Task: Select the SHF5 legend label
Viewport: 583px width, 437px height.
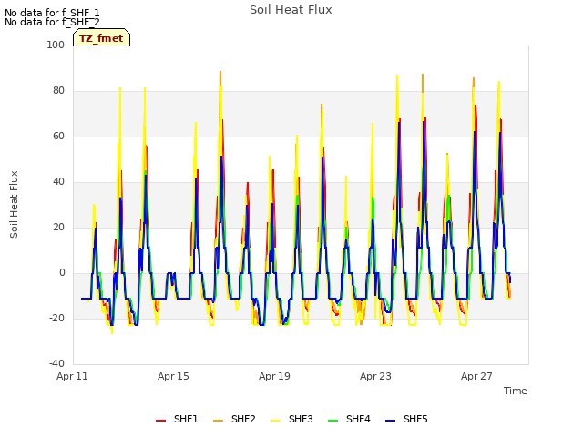Action: (415, 419)
